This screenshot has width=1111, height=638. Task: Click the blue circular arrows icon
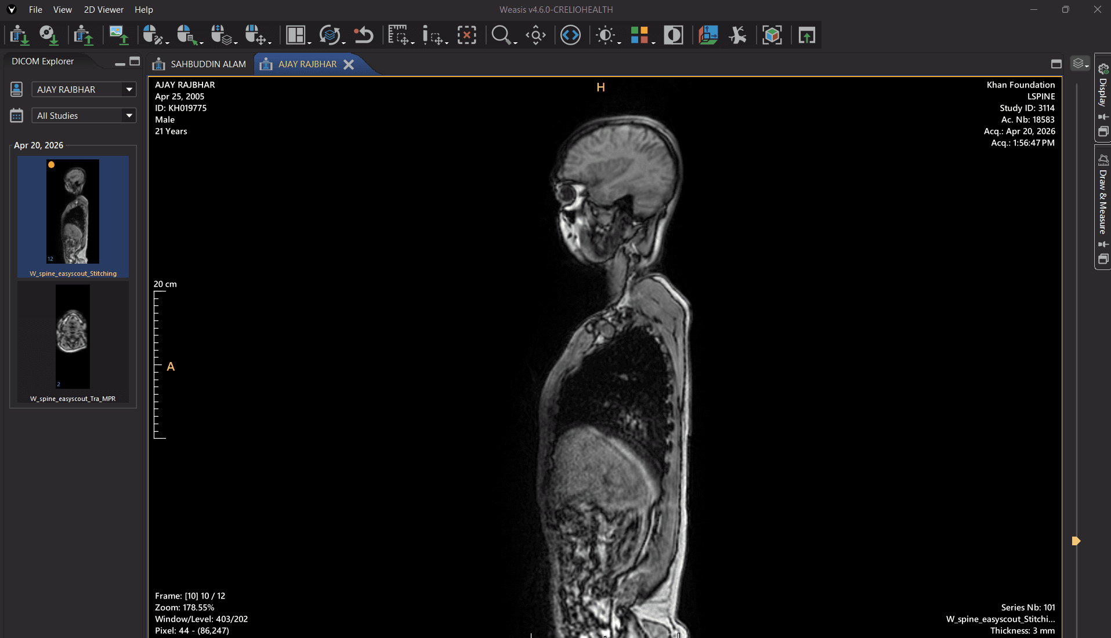tap(570, 35)
